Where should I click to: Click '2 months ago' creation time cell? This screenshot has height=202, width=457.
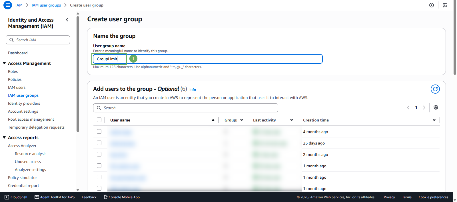[x=316, y=154]
